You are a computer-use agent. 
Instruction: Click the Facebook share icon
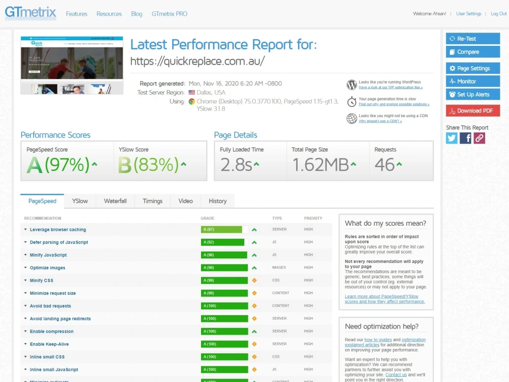coord(465,138)
